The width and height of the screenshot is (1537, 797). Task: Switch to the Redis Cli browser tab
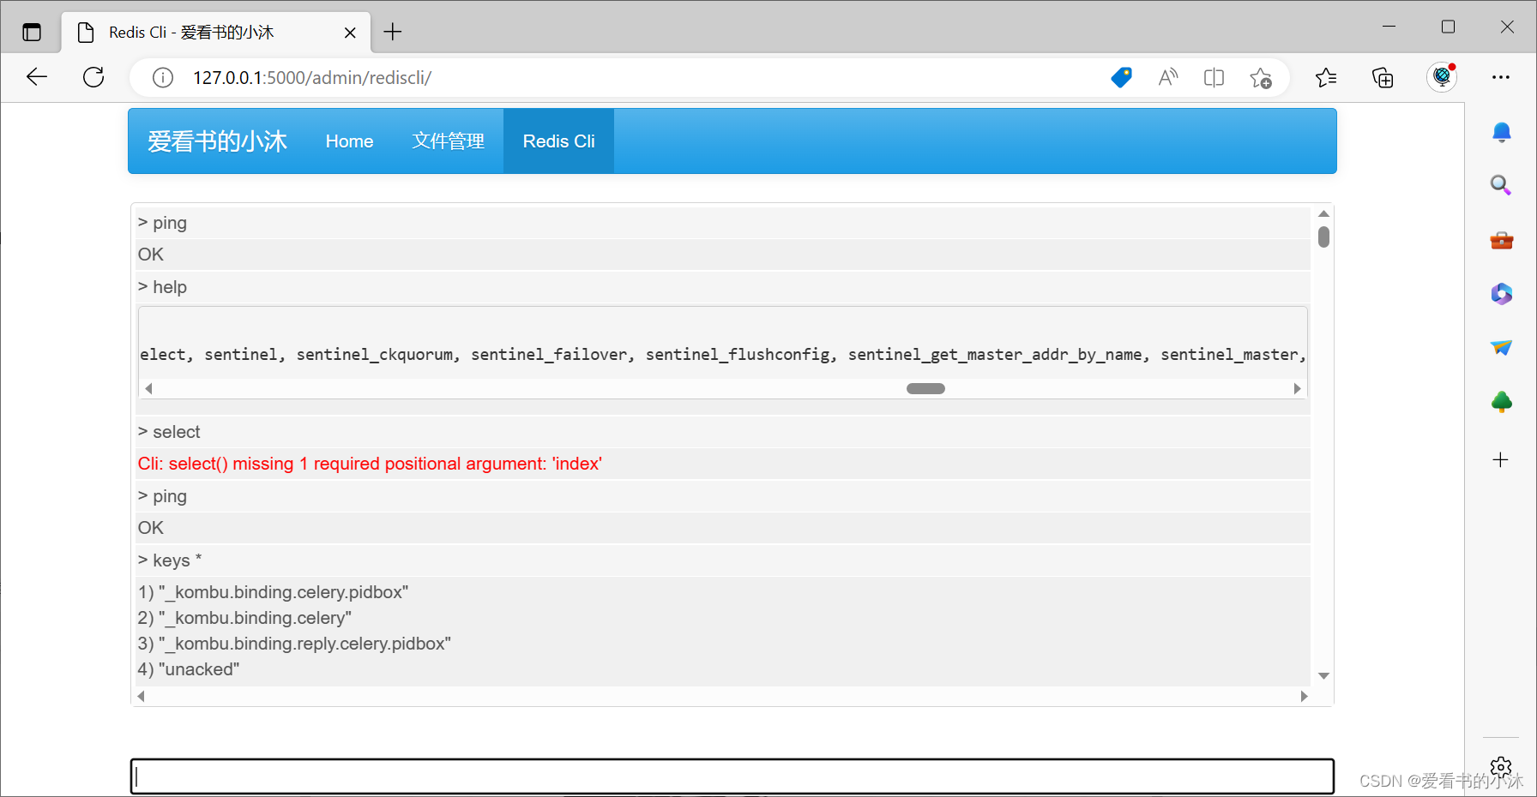(216, 33)
